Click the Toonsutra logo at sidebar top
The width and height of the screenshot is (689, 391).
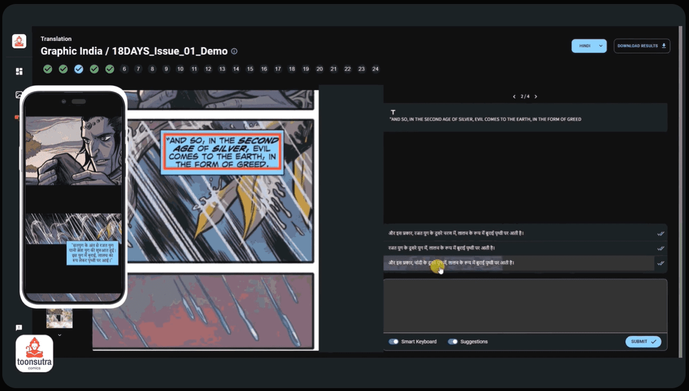19,41
